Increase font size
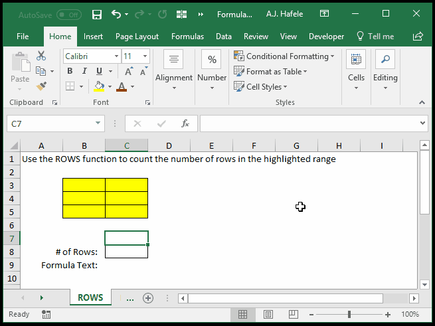This screenshot has width=435, height=326. pos(128,71)
